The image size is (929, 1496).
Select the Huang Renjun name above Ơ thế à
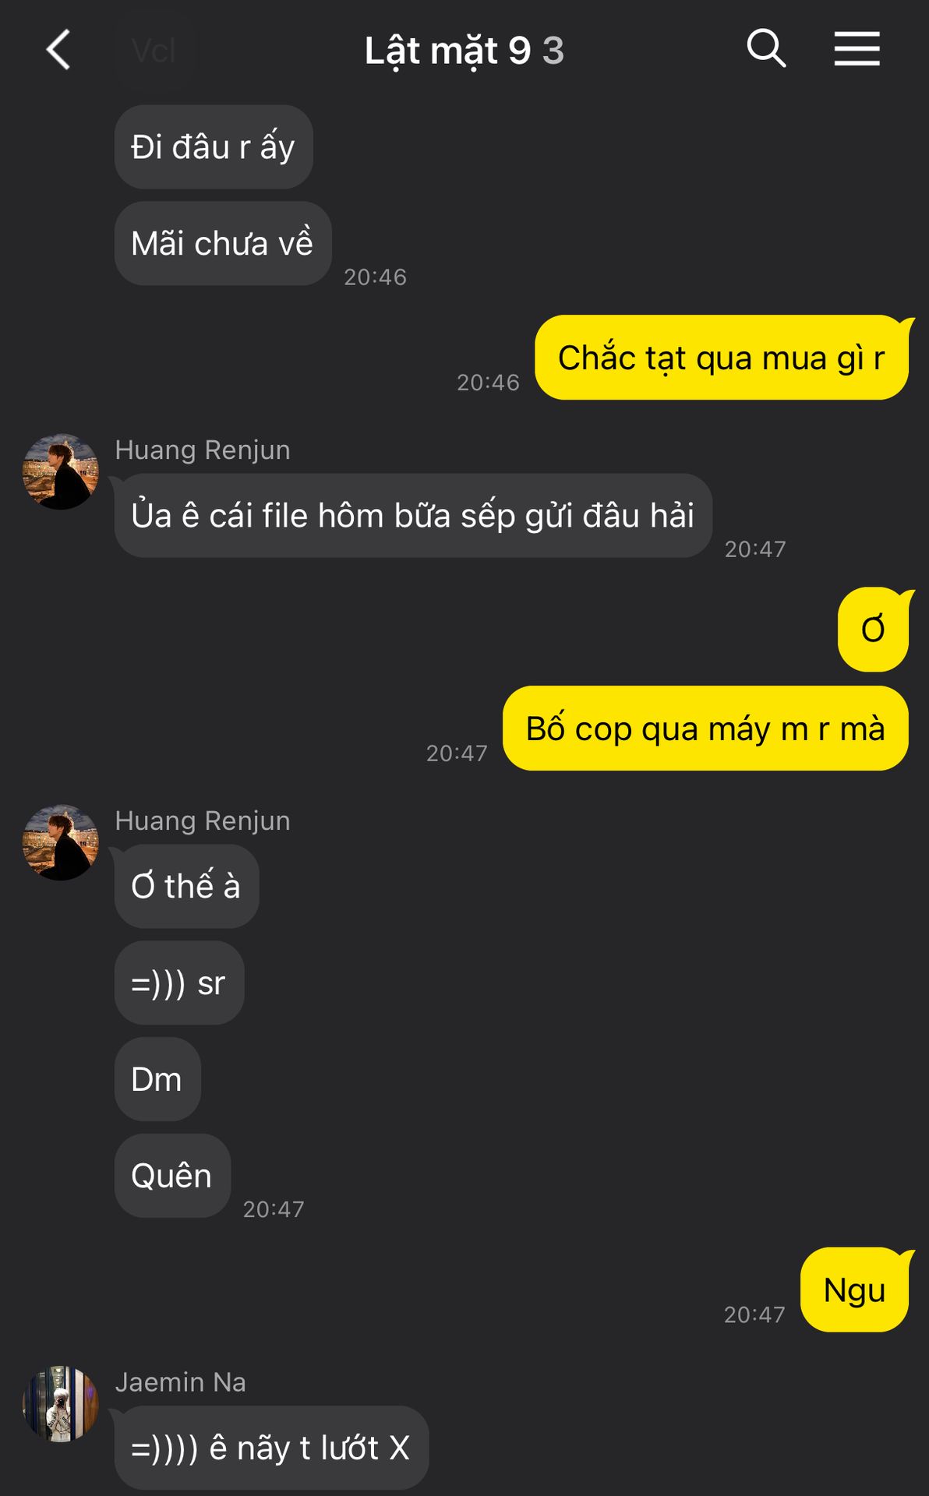(203, 821)
